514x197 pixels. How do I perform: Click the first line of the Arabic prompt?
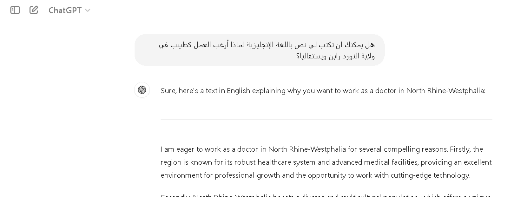[x=267, y=45]
